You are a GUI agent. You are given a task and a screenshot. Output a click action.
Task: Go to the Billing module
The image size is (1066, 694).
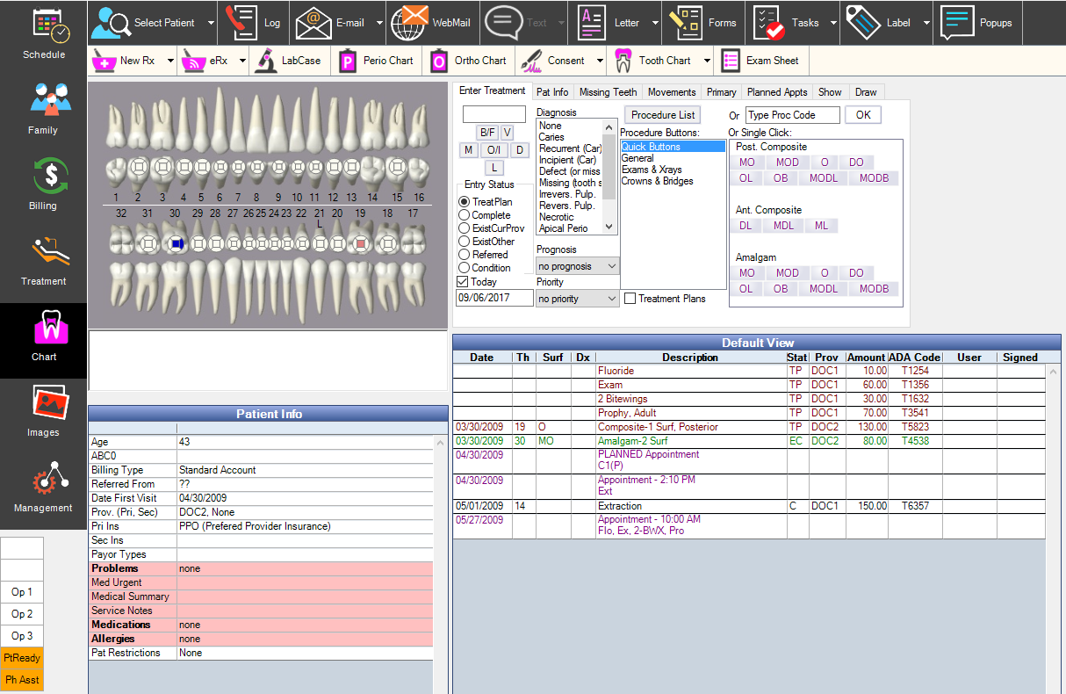pyautogui.click(x=43, y=177)
